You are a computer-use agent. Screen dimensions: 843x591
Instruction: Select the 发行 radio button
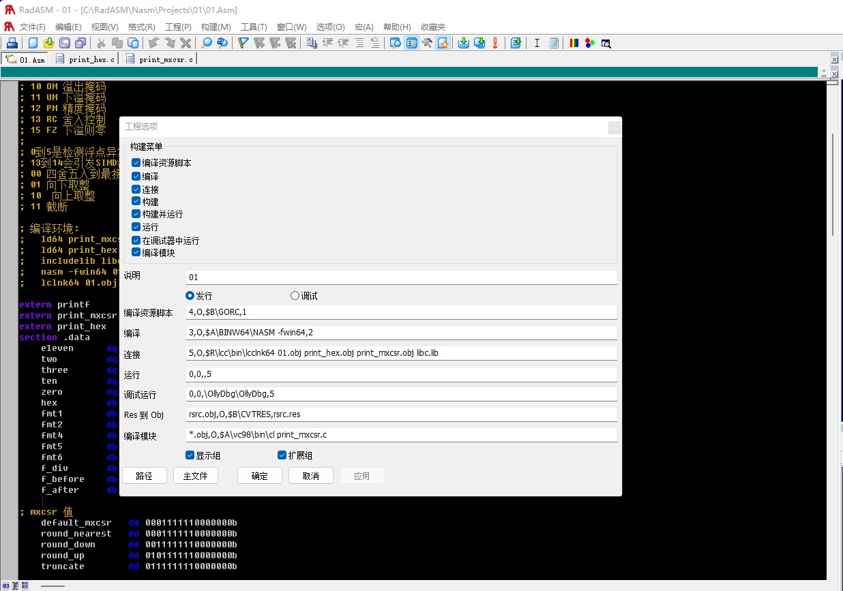pyautogui.click(x=190, y=296)
